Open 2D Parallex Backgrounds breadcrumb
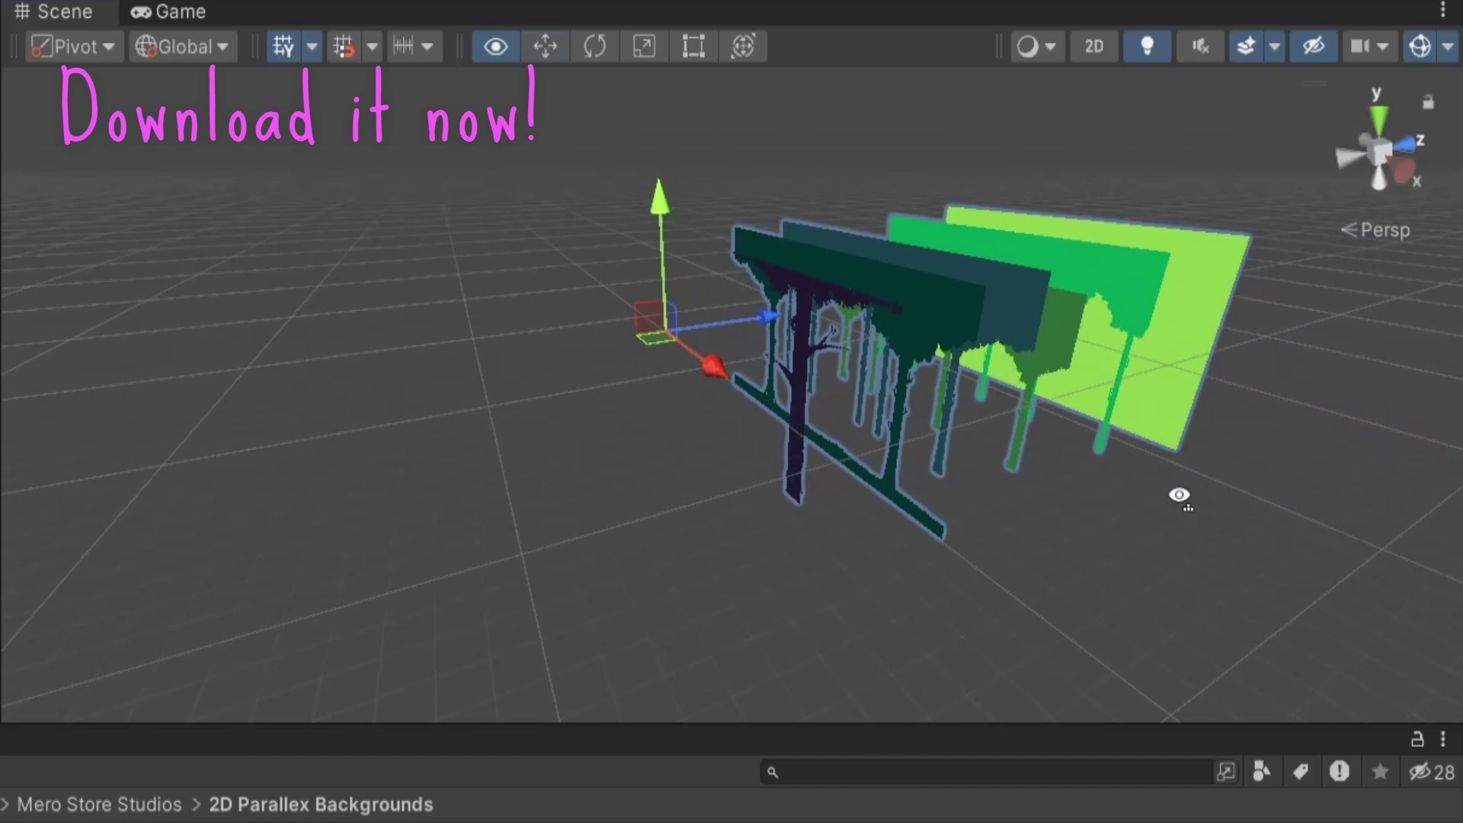The height and width of the screenshot is (823, 1463). pos(321,805)
